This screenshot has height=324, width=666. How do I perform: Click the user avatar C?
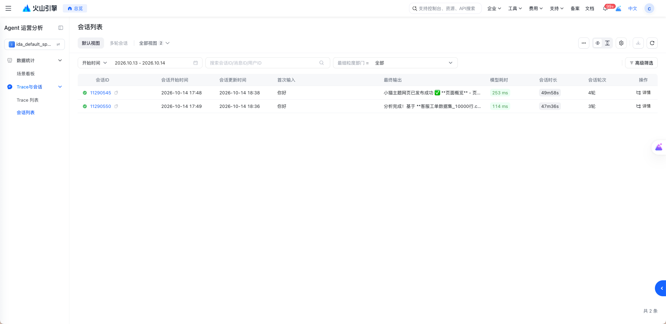(x=649, y=9)
